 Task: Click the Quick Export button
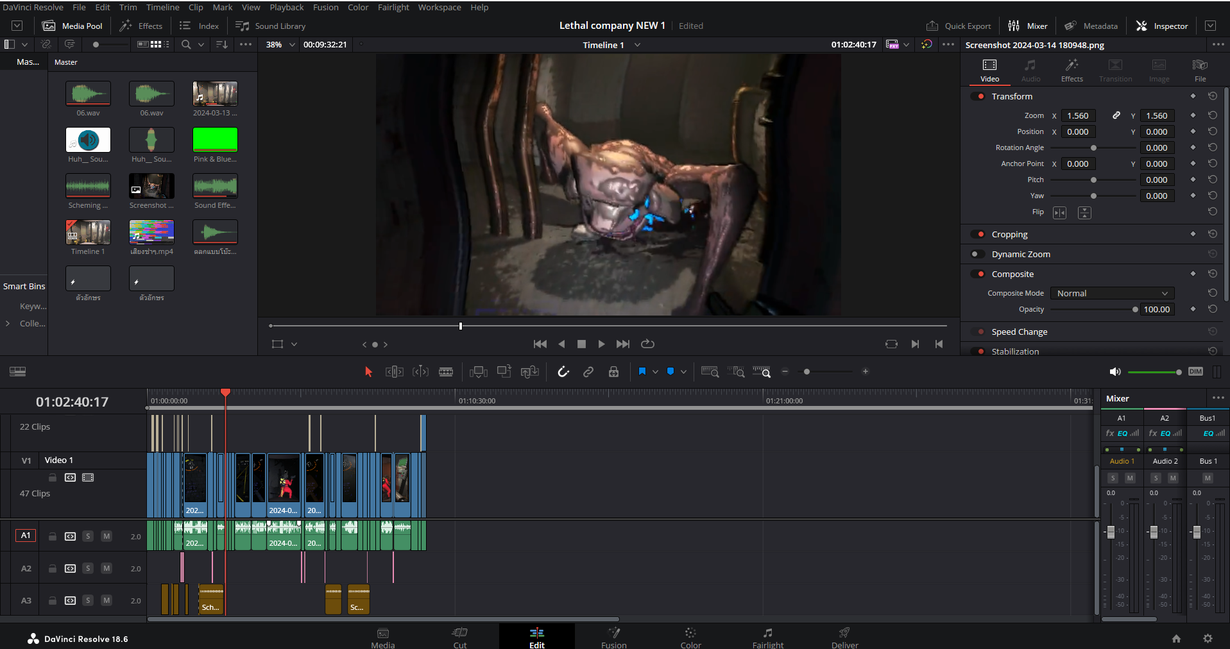[959, 26]
